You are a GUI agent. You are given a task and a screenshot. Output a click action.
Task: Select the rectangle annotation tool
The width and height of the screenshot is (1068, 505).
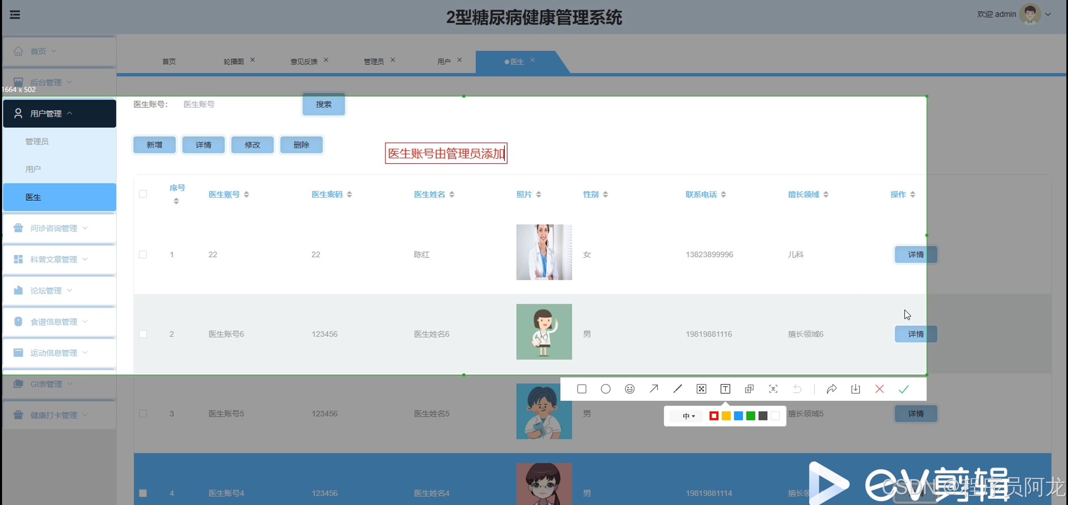(582, 389)
